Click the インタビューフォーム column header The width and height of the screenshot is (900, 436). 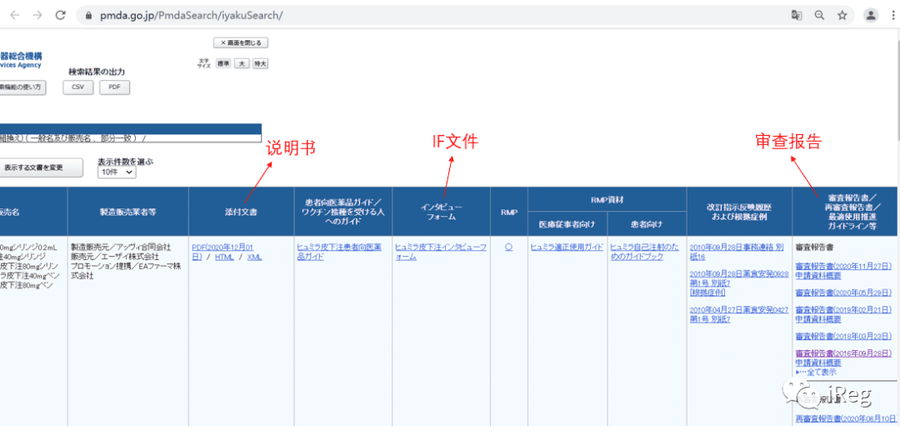[442, 212]
